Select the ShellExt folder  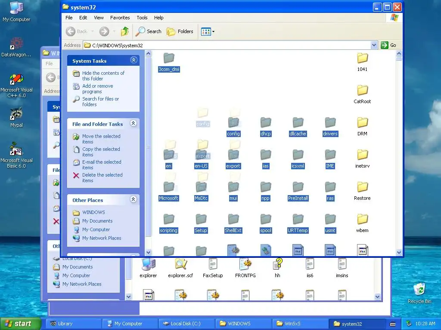233,223
